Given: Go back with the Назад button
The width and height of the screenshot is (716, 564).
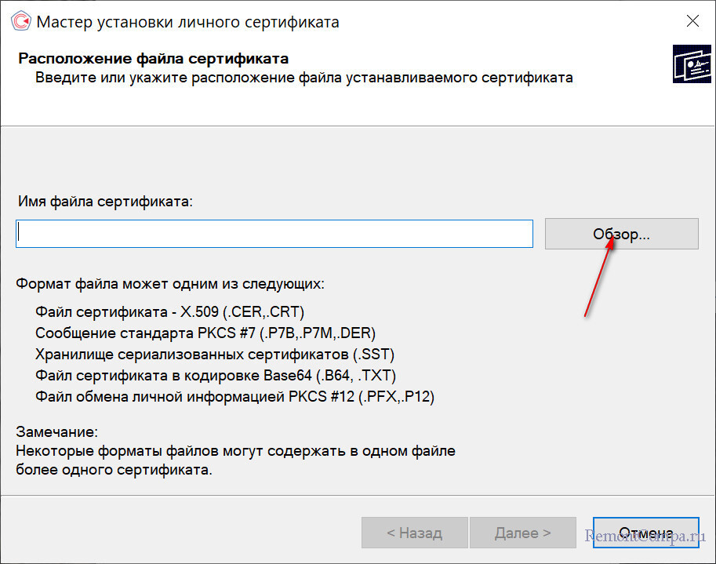Looking at the screenshot, I should tap(414, 533).
